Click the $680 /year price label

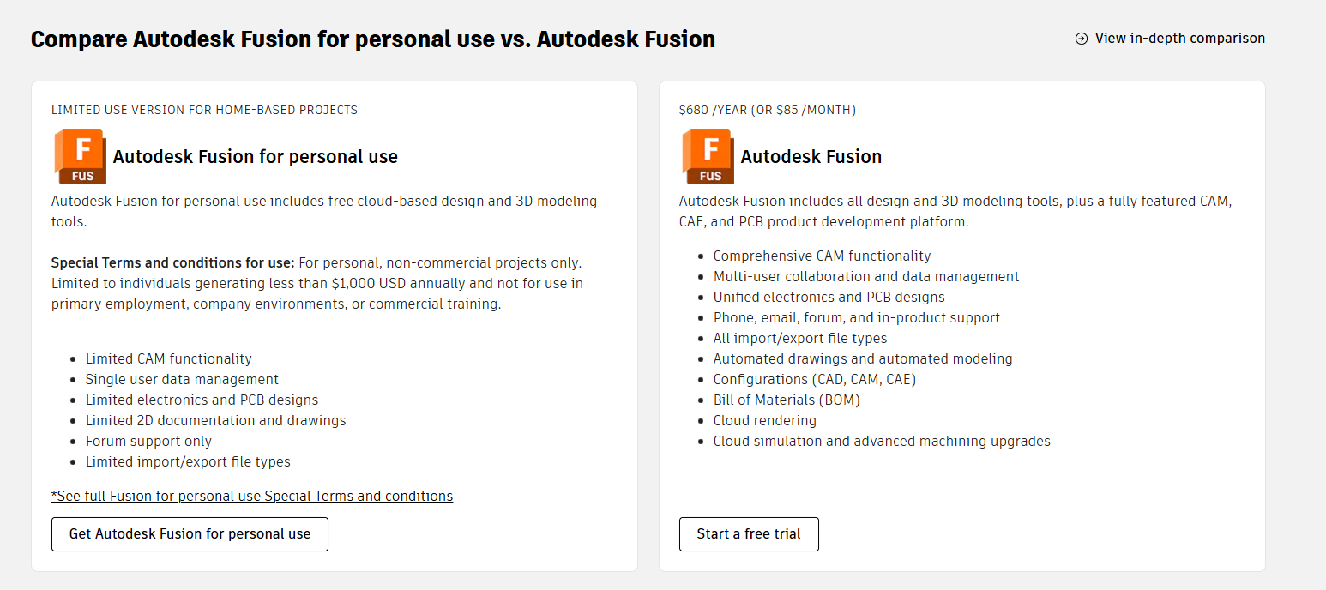pyautogui.click(x=767, y=110)
